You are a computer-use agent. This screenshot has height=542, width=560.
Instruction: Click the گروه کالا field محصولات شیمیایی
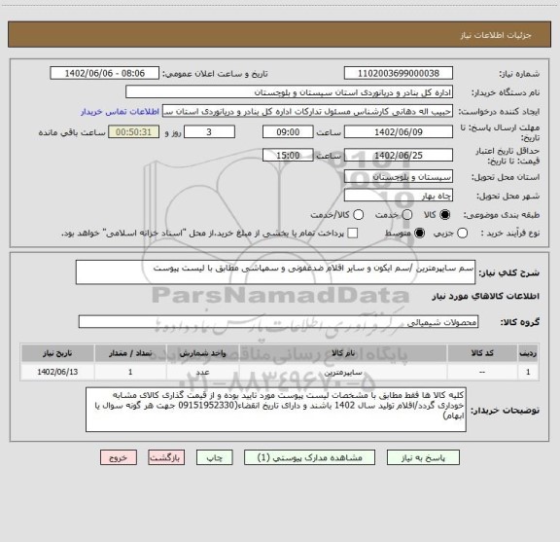tap(278, 322)
